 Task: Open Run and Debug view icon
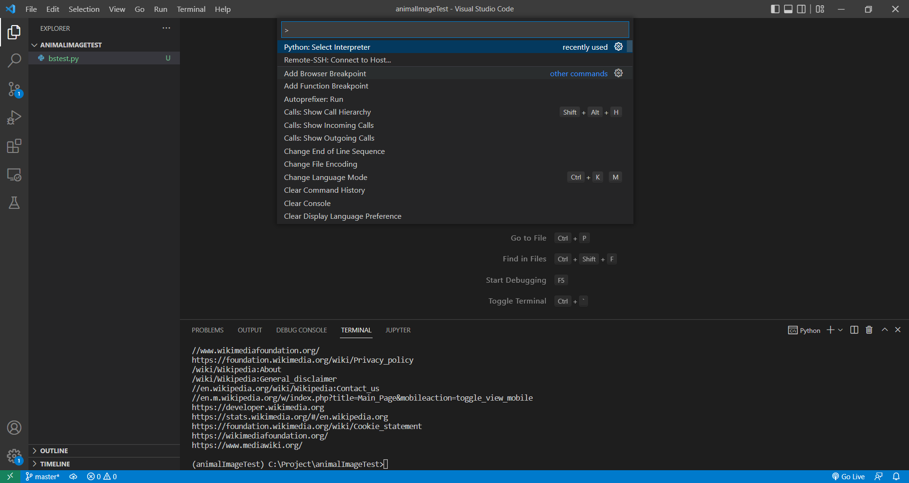click(x=14, y=117)
